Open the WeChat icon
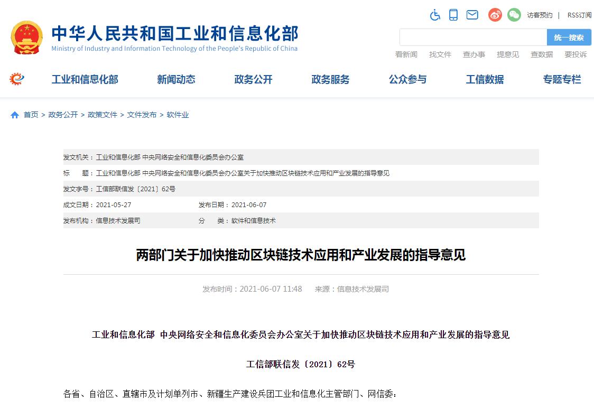The image size is (594, 409). point(514,15)
